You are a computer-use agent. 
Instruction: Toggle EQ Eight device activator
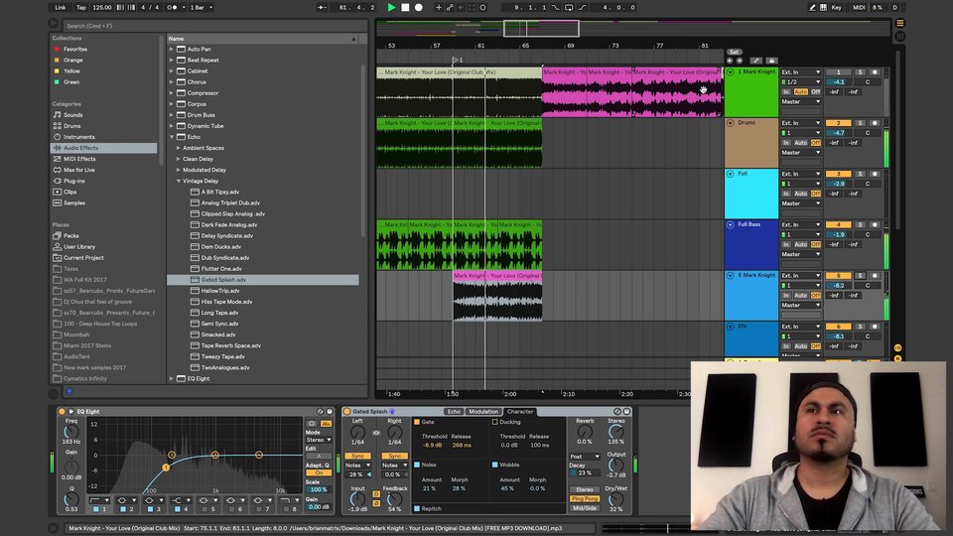click(x=62, y=411)
